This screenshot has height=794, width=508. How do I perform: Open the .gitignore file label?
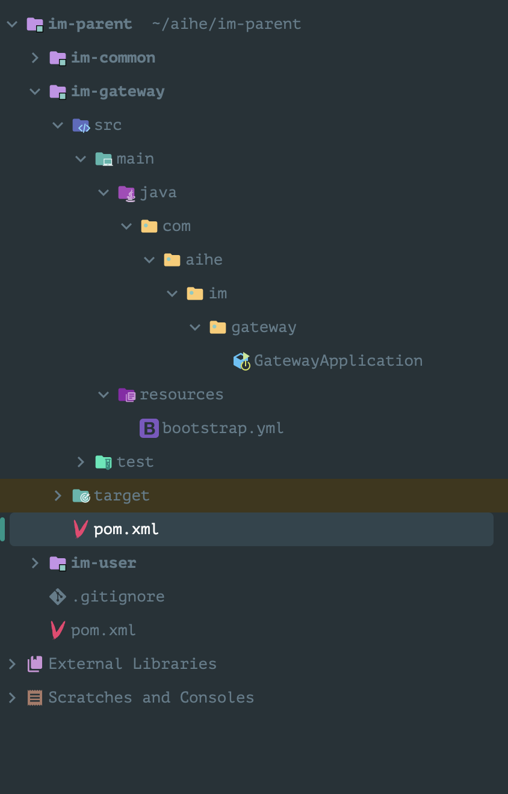pos(118,597)
